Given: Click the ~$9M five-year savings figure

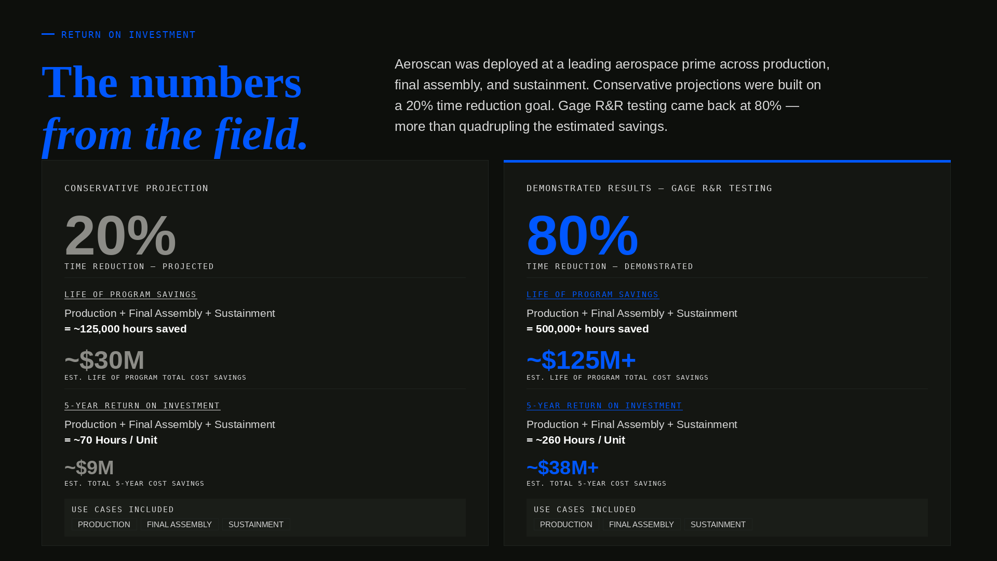Looking at the screenshot, I should tap(89, 468).
